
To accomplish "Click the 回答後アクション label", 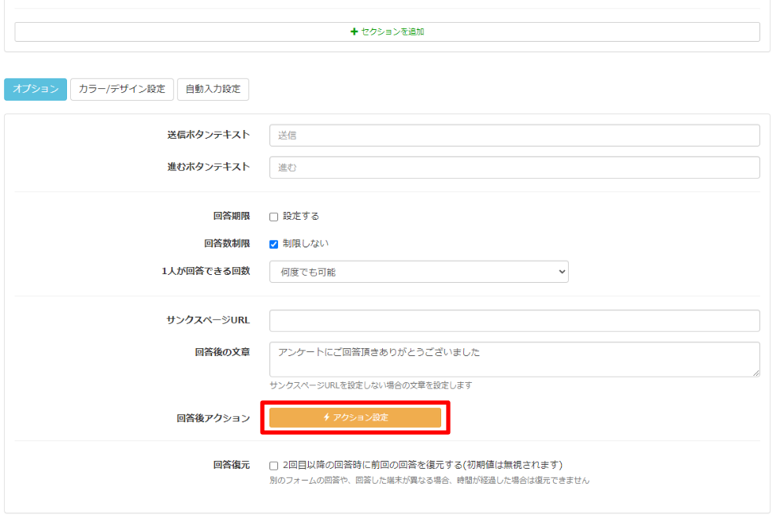I will tap(213, 418).
